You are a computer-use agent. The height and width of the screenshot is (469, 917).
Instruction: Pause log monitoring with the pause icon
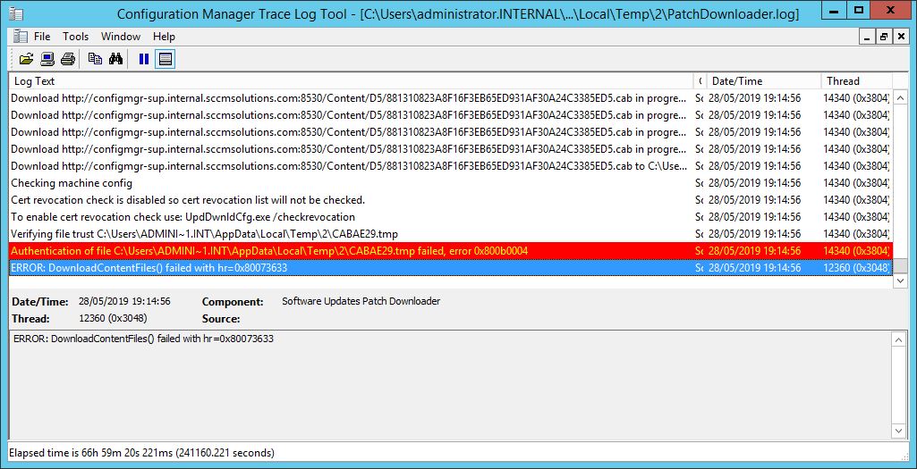tap(144, 59)
